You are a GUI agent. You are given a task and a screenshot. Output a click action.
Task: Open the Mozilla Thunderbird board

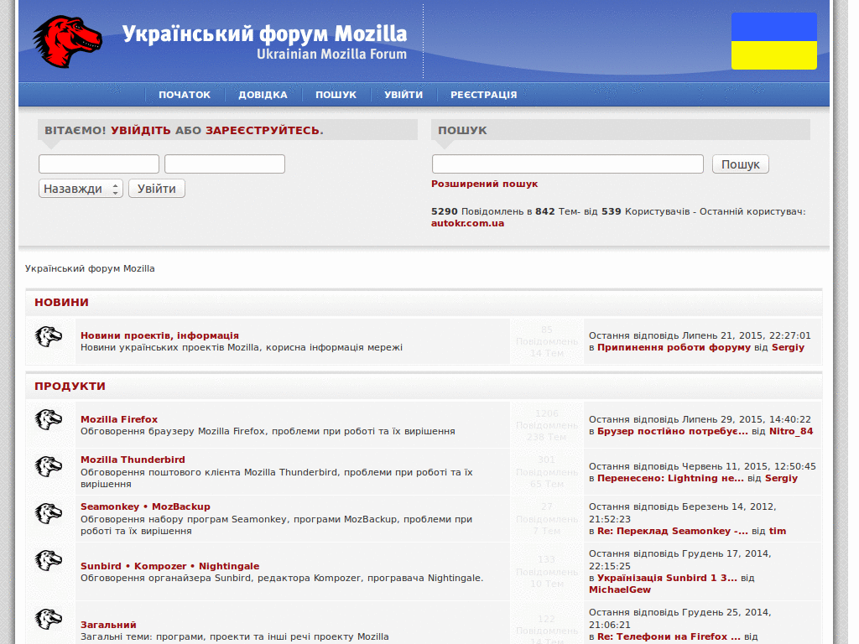(133, 460)
